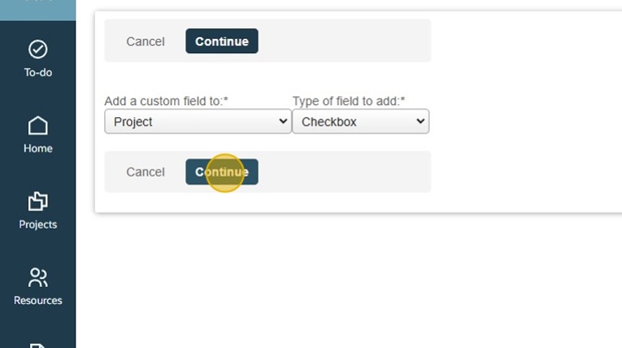The image size is (622, 348).
Task: Select the Resources people icon
Action: click(37, 278)
